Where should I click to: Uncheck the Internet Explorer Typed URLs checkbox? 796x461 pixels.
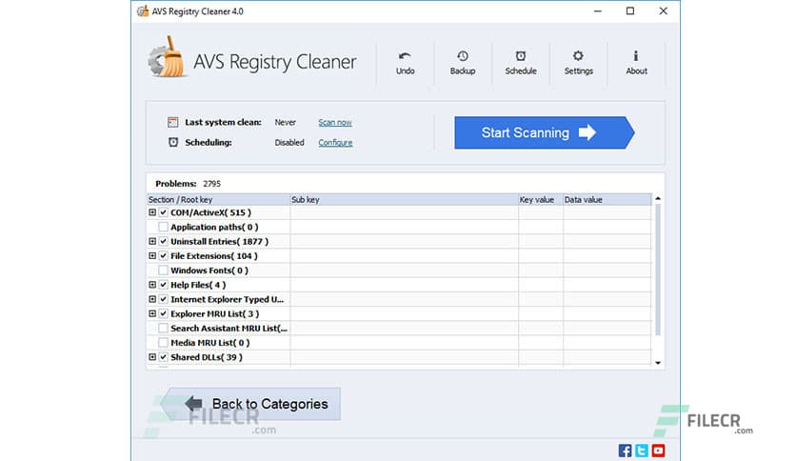163,299
